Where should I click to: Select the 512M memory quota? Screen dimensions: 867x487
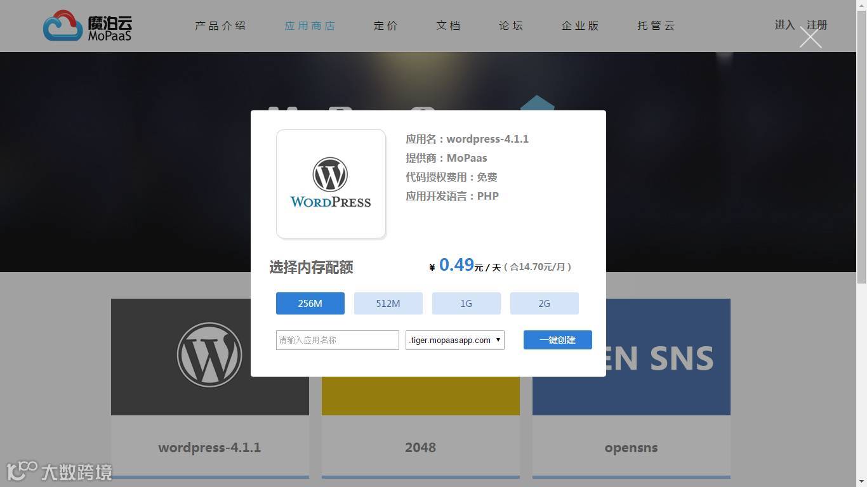[388, 303]
